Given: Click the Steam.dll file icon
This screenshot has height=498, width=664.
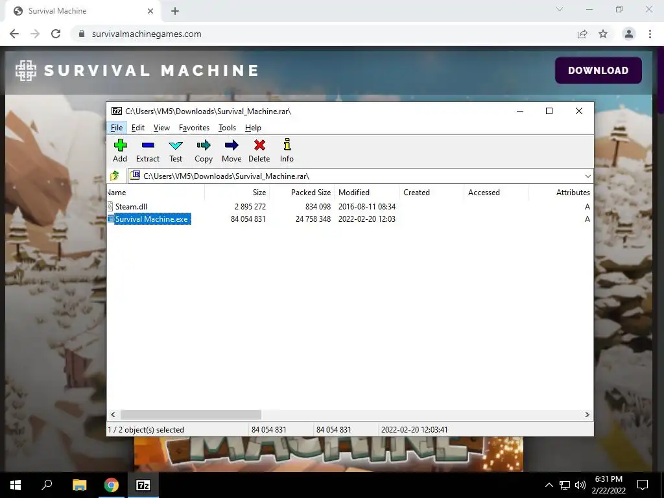Looking at the screenshot, I should click(x=110, y=207).
